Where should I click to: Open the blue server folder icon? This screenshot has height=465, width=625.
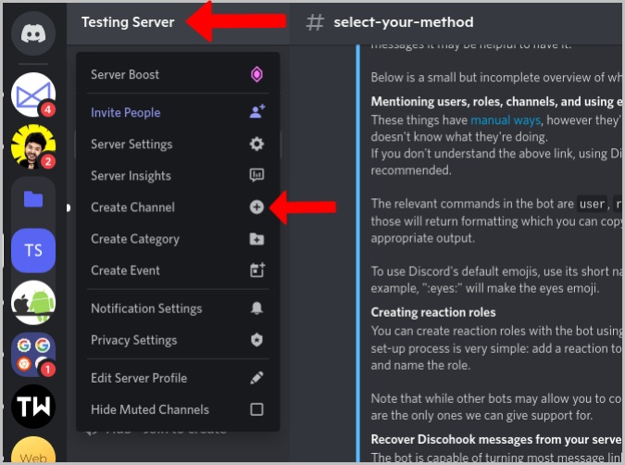click(33, 199)
